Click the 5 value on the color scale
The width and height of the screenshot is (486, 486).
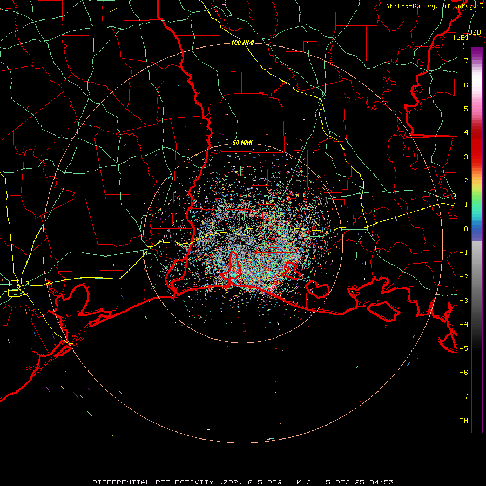point(466,109)
